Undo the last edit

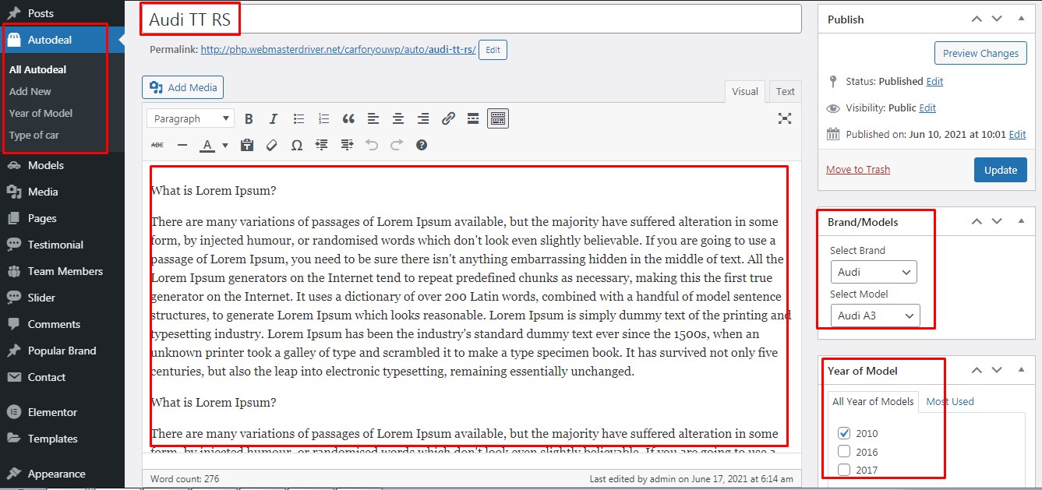tap(372, 145)
